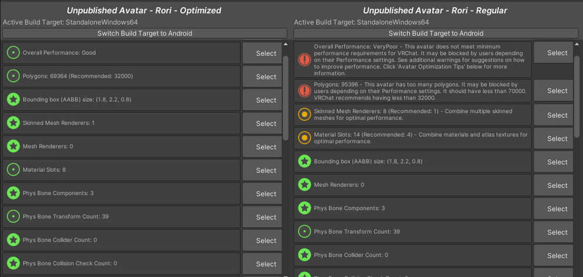Viewport: 583px width, 277px height.
Task: Click left panel Switch Build Target to Android
Action: tap(144, 34)
